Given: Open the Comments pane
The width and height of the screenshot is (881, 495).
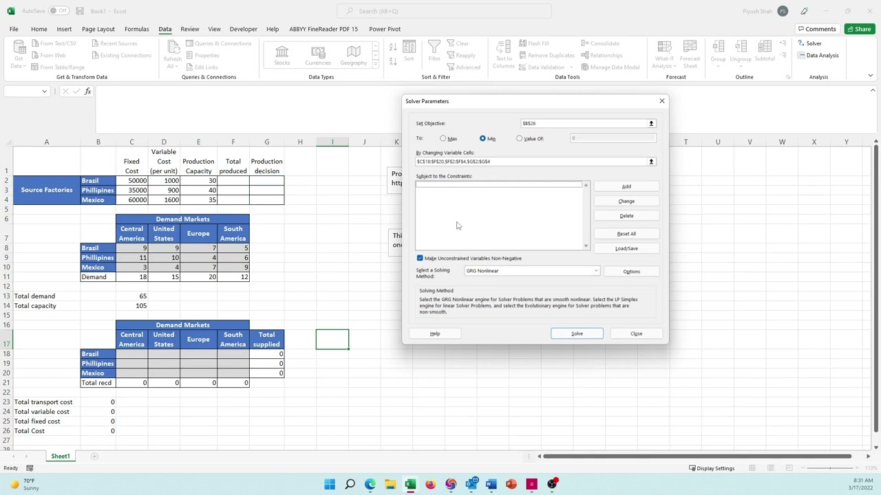Looking at the screenshot, I should point(816,29).
